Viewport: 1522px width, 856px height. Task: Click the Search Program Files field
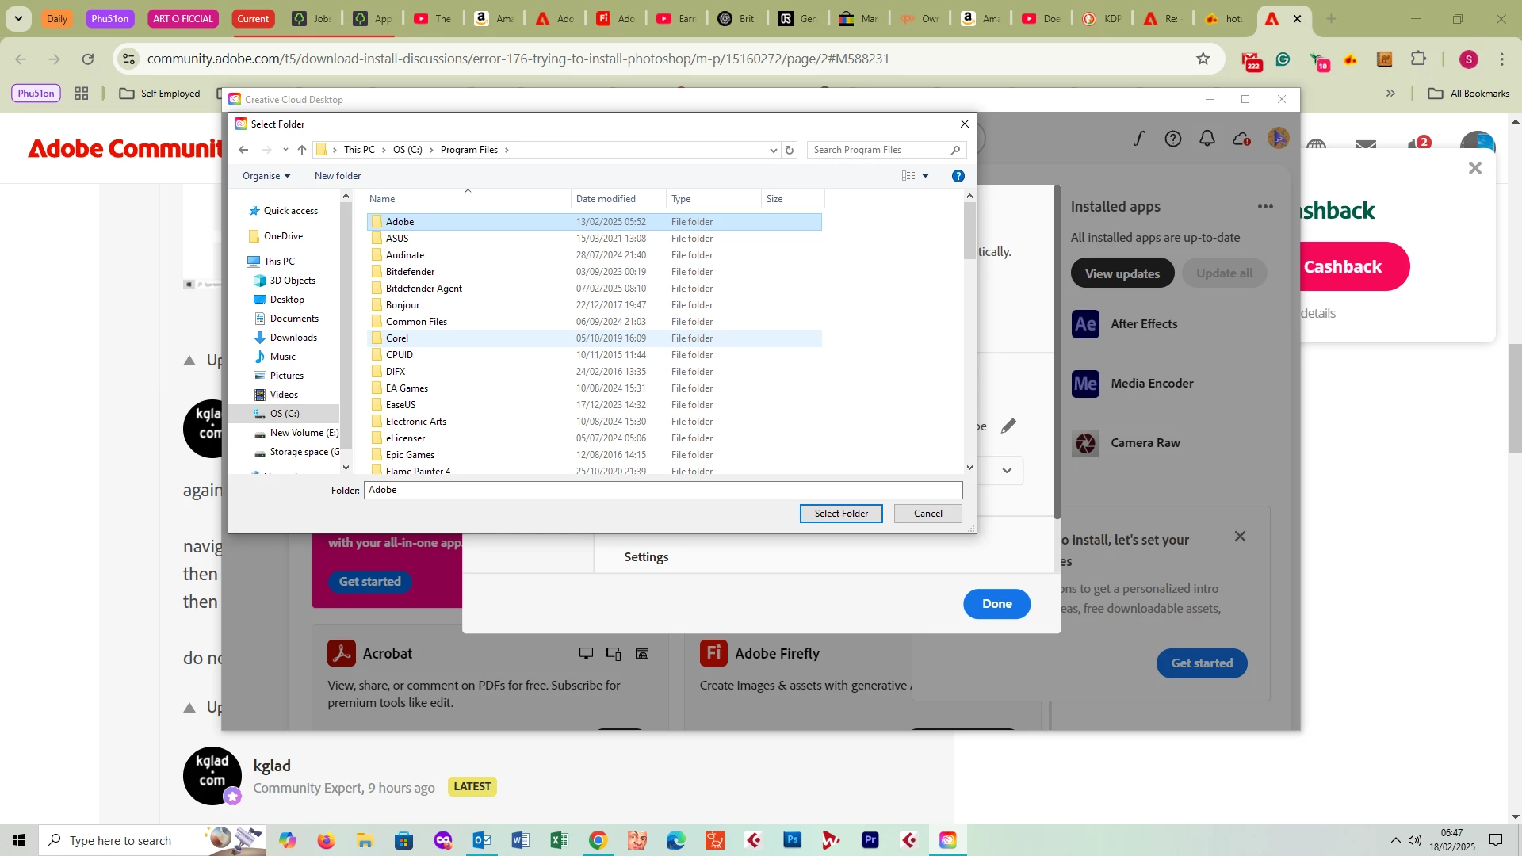coord(880,150)
